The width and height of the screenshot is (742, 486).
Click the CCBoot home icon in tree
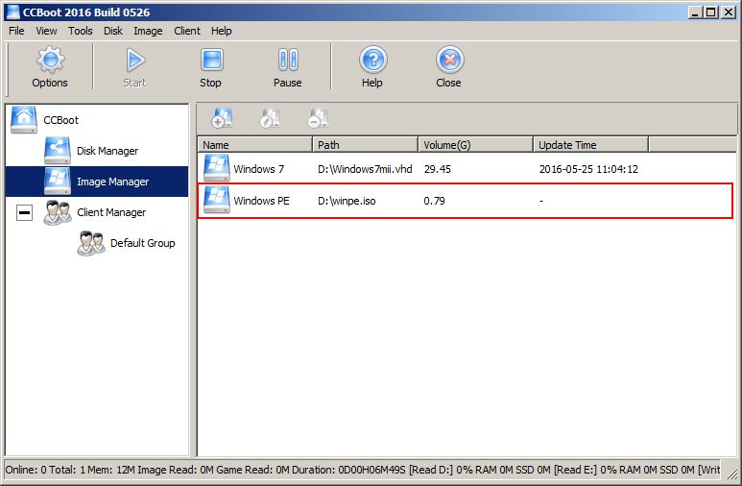pyautogui.click(x=24, y=120)
